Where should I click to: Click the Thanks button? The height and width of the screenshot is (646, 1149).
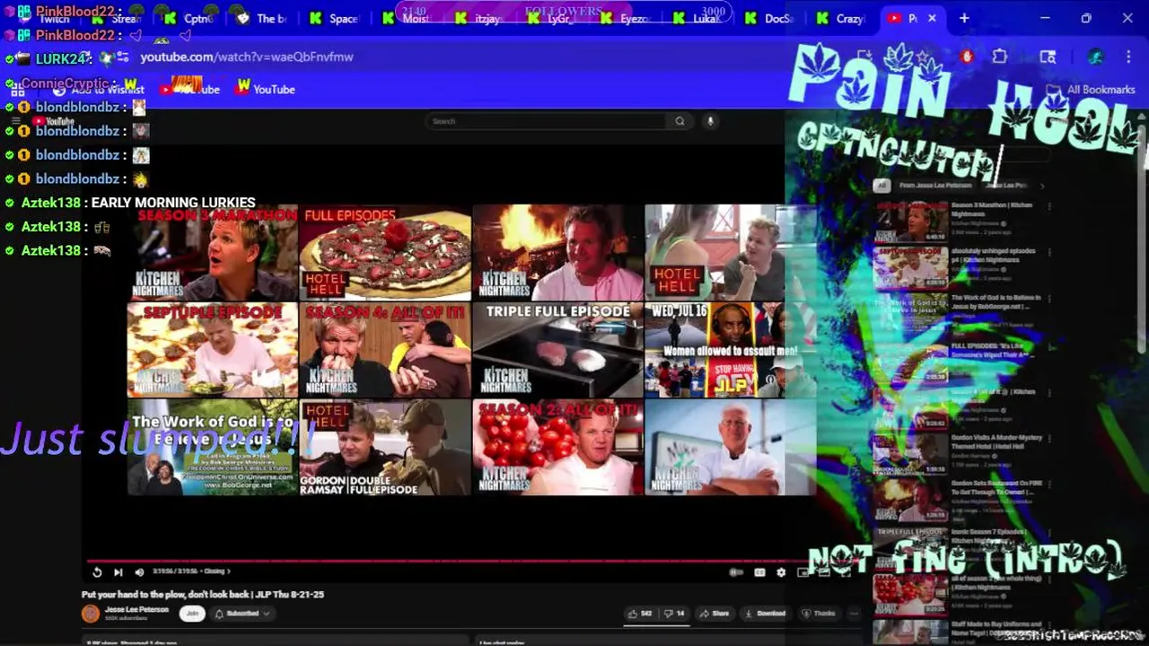(x=819, y=614)
